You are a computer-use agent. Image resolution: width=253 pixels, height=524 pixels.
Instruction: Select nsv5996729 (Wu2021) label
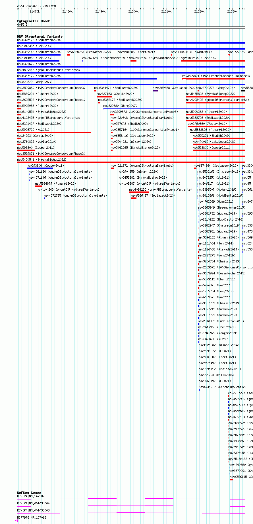33,130
